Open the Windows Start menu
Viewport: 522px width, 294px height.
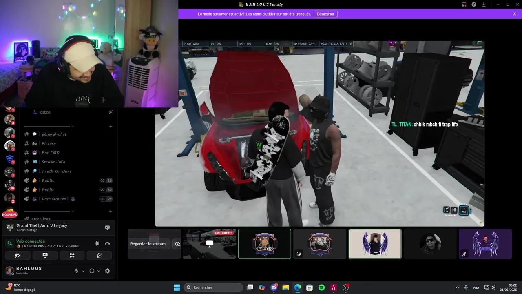tap(177, 287)
